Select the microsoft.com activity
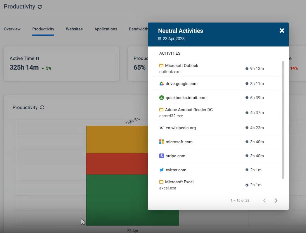The image size is (306, 233). 217,142
